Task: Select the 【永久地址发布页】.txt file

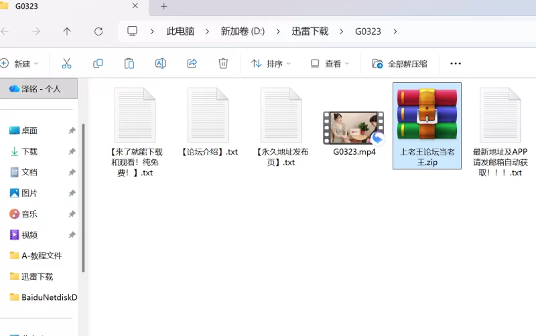Action: (281, 127)
